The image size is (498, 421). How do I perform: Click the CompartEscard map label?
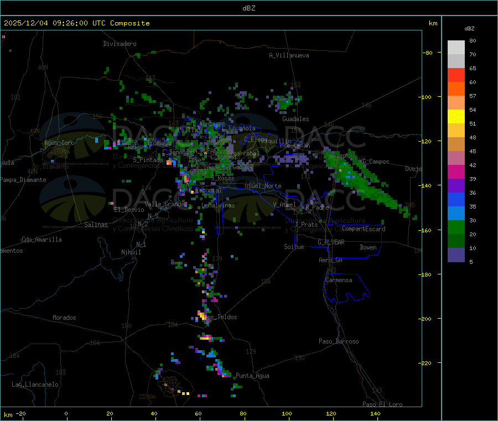click(364, 229)
